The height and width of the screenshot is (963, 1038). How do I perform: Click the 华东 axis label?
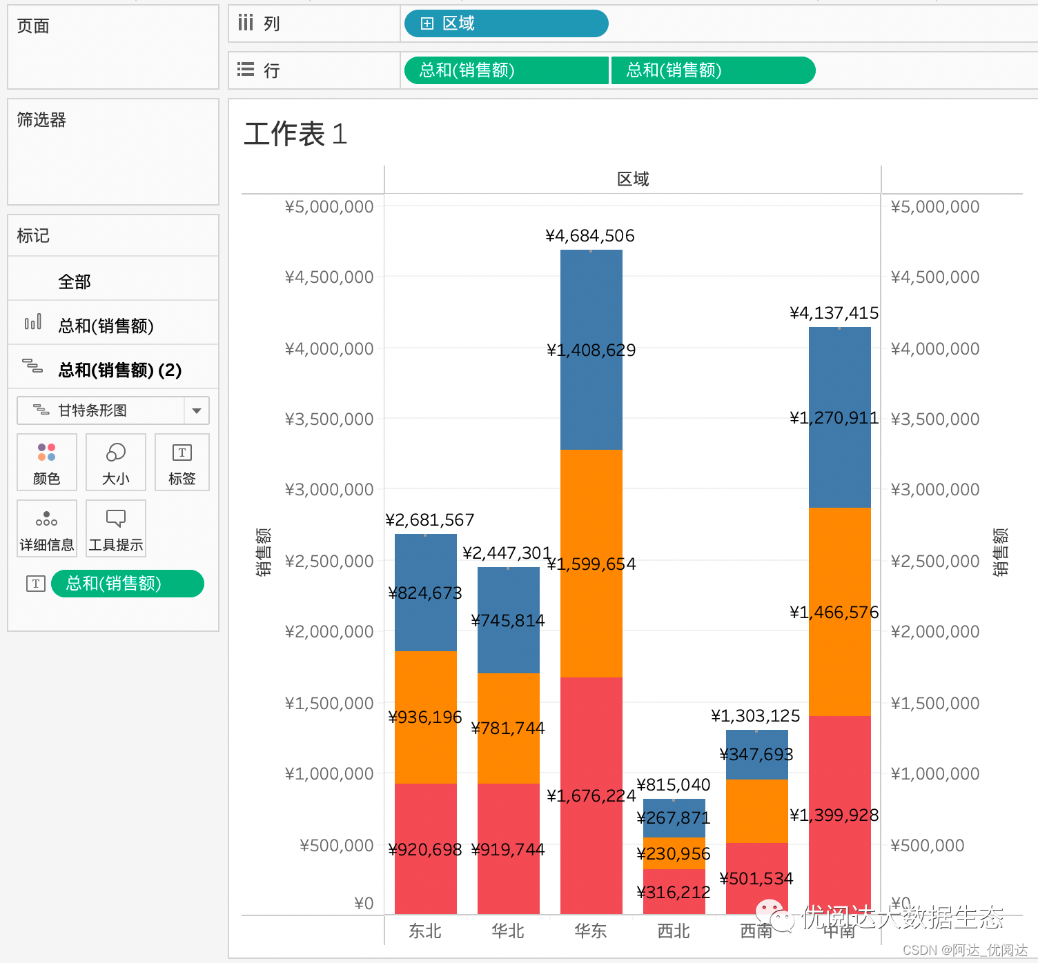pos(591,931)
